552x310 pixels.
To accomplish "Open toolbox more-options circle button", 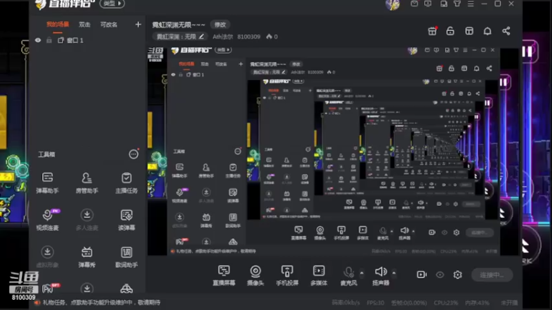I will point(133,154).
